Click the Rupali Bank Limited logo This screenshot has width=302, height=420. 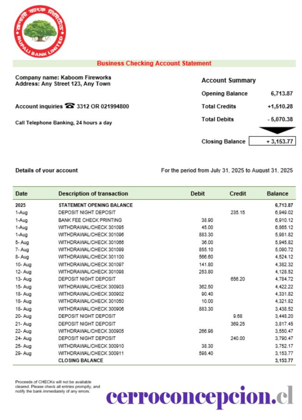(x=40, y=31)
